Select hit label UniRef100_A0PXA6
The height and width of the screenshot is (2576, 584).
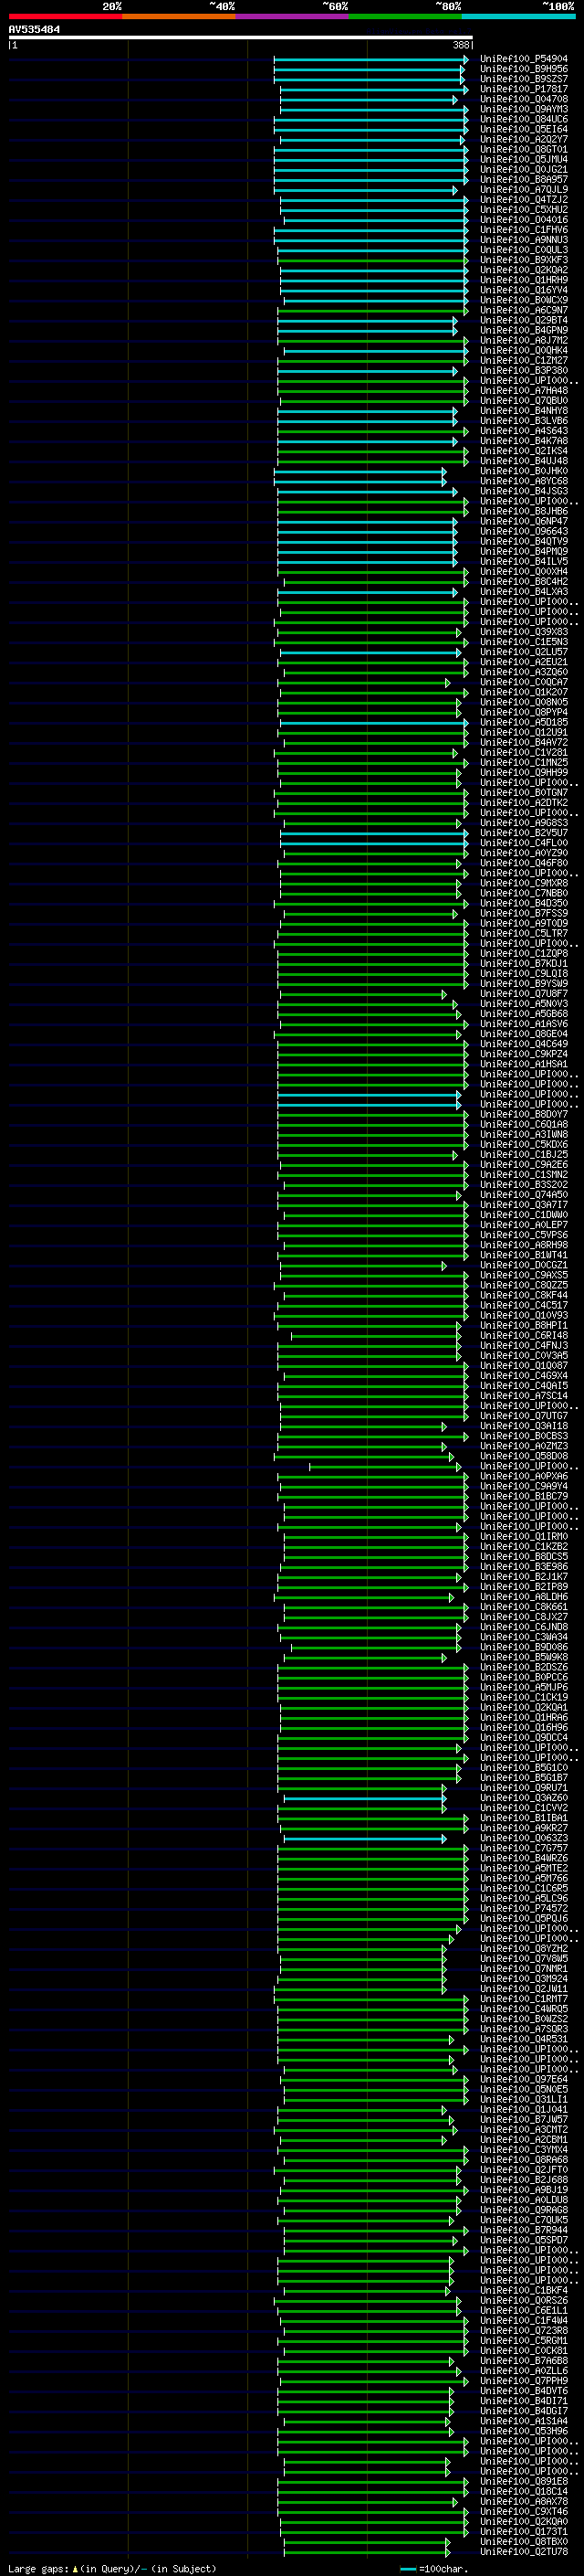[x=523, y=1477]
